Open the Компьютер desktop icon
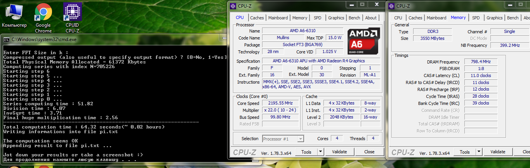The width and height of the screenshot is (530, 168). 14,16
